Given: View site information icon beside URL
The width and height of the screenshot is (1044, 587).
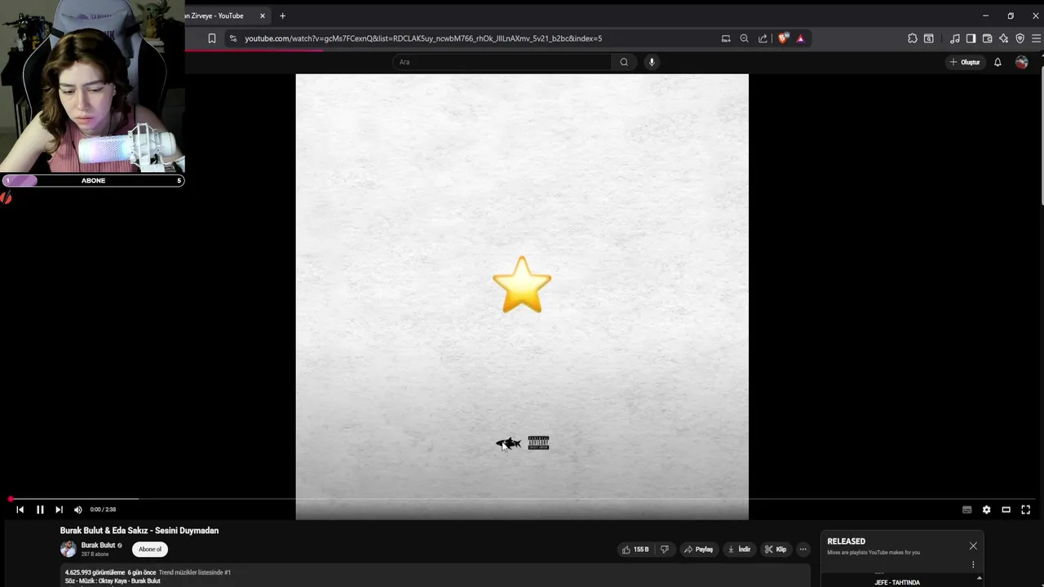Looking at the screenshot, I should [x=232, y=38].
